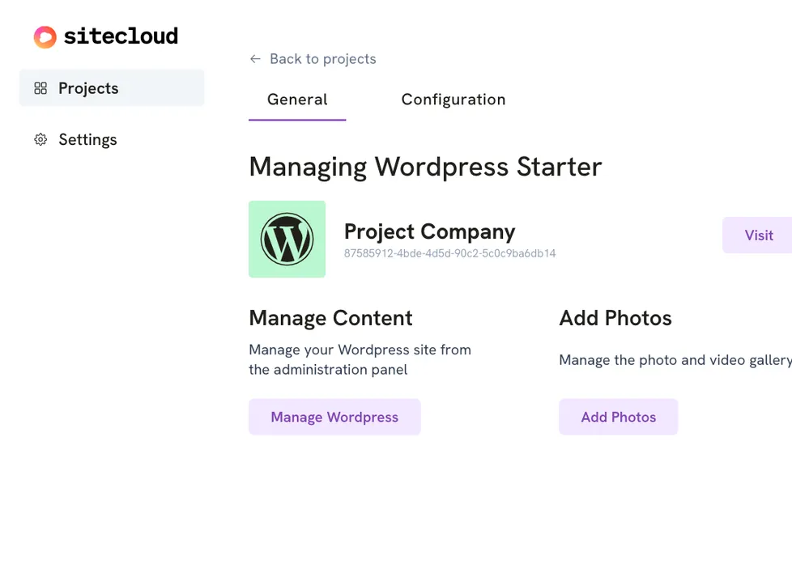Click the sitecloud flame logo icon
The image size is (792, 564).
[x=45, y=36]
